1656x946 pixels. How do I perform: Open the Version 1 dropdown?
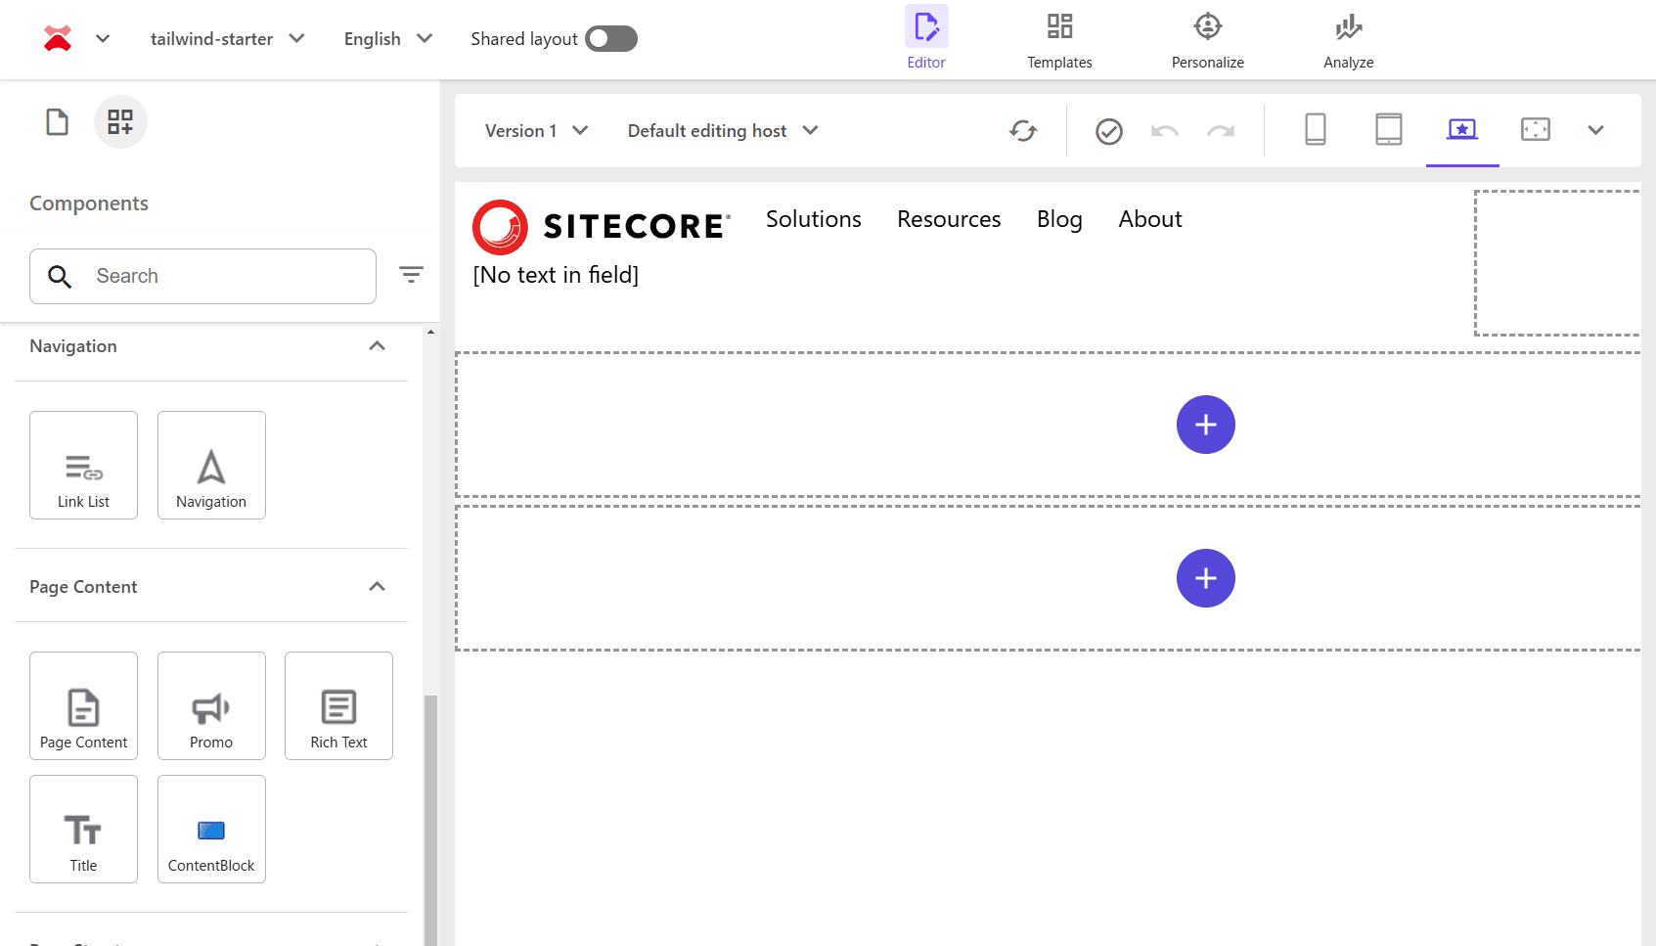tap(536, 131)
